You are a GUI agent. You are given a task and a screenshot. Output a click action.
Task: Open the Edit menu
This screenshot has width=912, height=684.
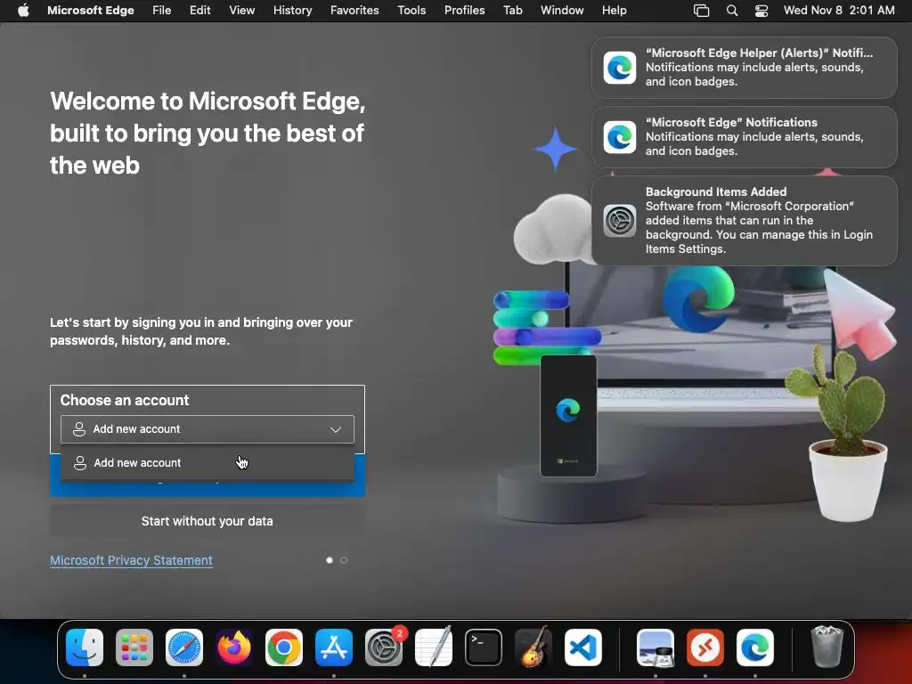point(200,11)
